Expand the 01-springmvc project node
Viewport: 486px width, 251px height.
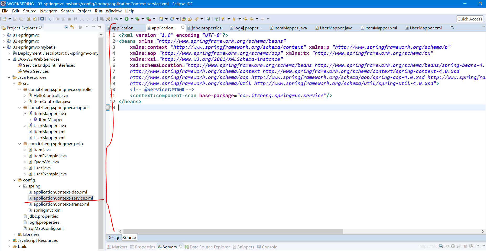click(4, 35)
